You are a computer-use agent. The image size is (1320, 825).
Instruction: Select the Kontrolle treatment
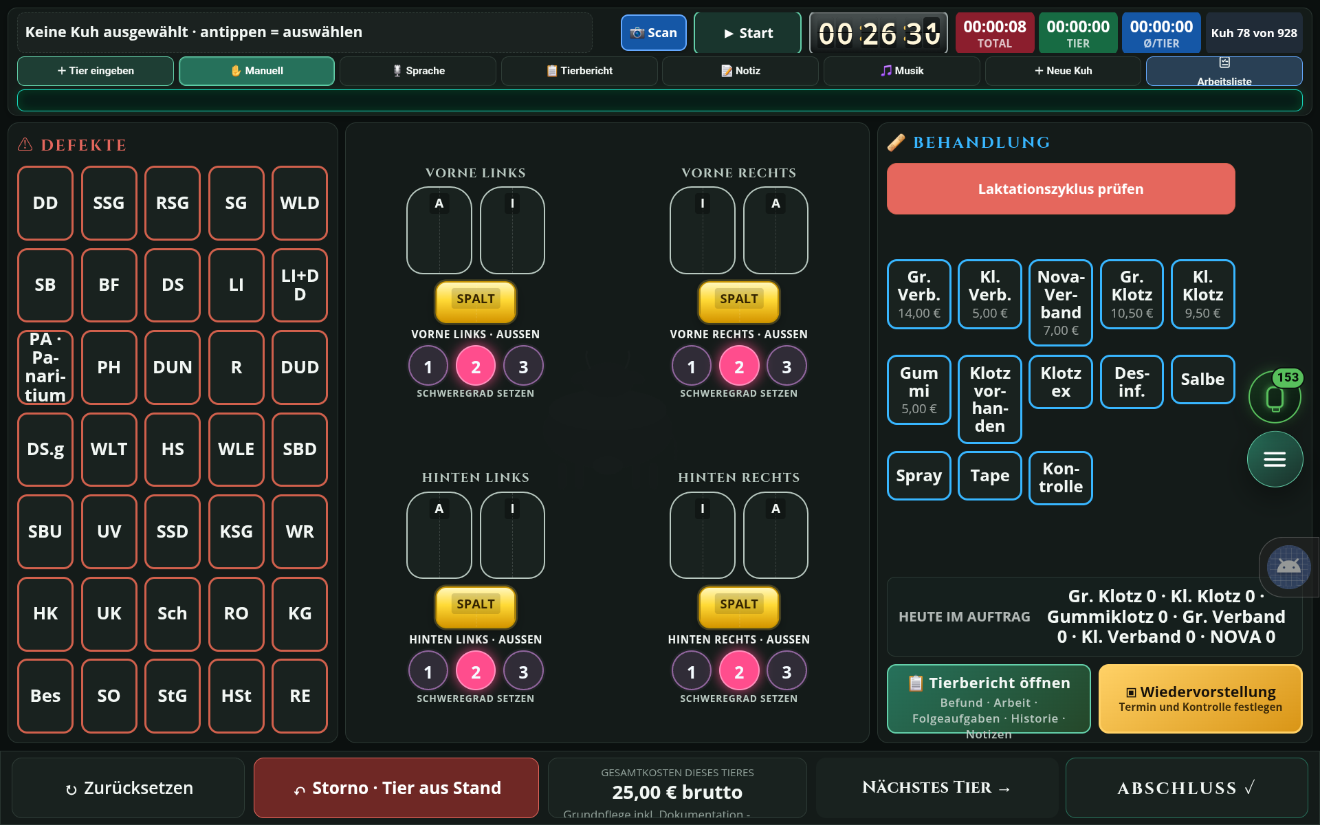(x=1061, y=478)
